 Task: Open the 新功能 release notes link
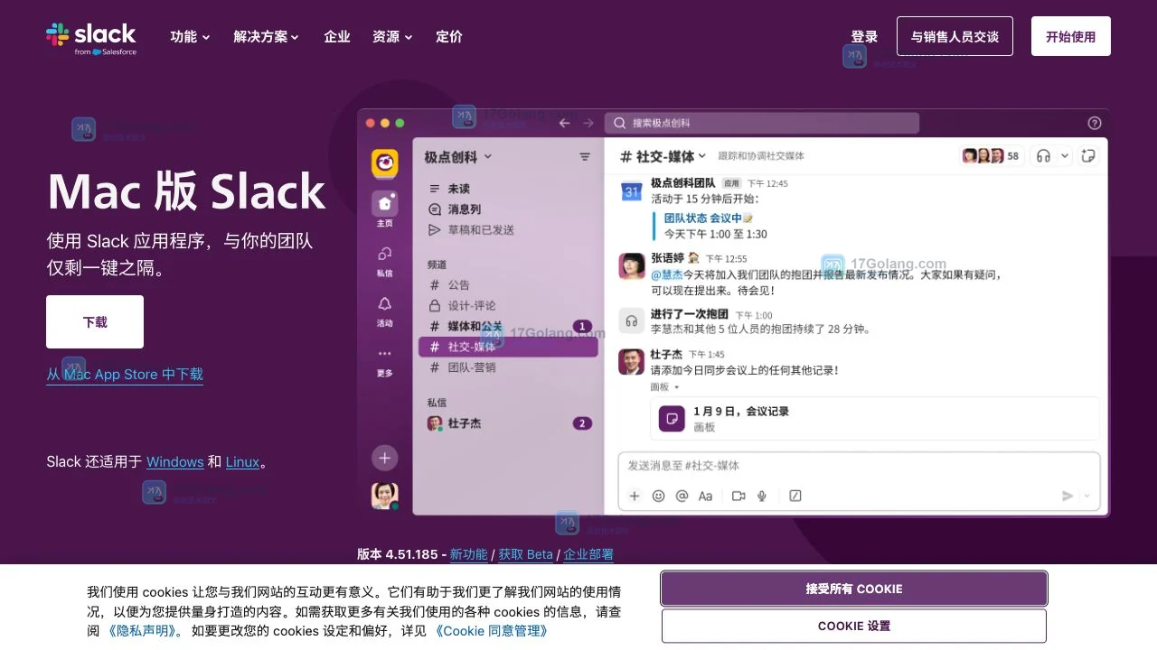(468, 554)
